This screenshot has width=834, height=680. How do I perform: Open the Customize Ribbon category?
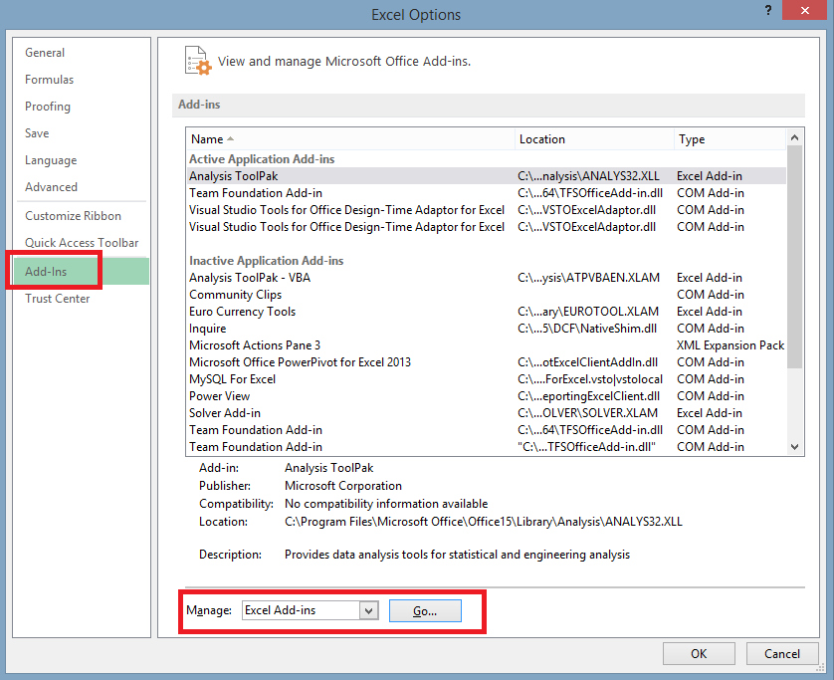[x=73, y=216]
